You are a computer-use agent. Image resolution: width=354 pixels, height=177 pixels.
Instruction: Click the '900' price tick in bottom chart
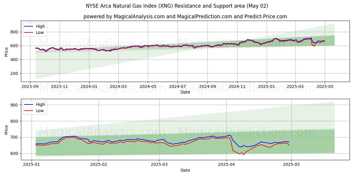coord(15,105)
